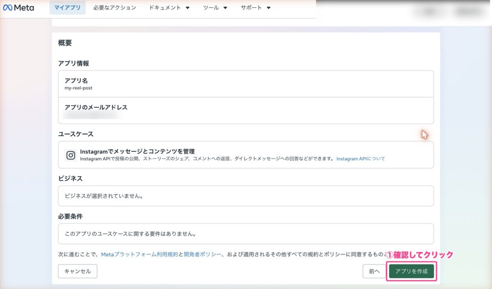Click the Meta logo
Viewport: 492px width, 289px height.
point(18,8)
